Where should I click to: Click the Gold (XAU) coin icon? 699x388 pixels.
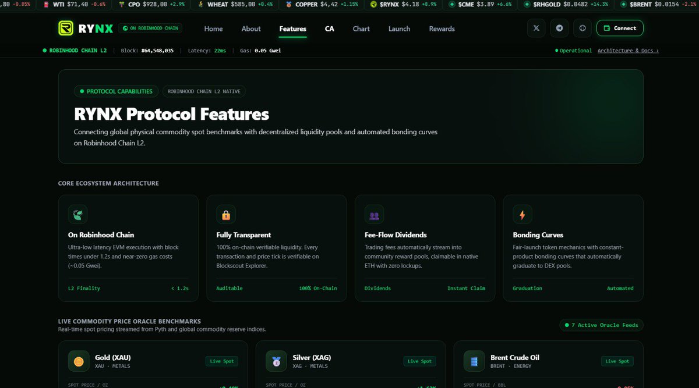(x=79, y=361)
